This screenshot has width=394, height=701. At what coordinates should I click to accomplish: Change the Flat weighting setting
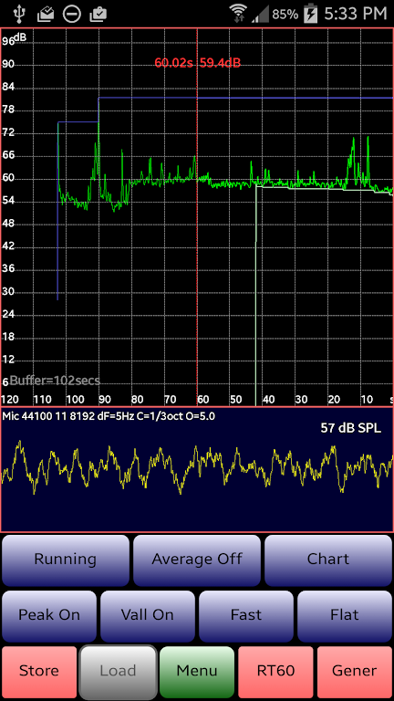[345, 615]
